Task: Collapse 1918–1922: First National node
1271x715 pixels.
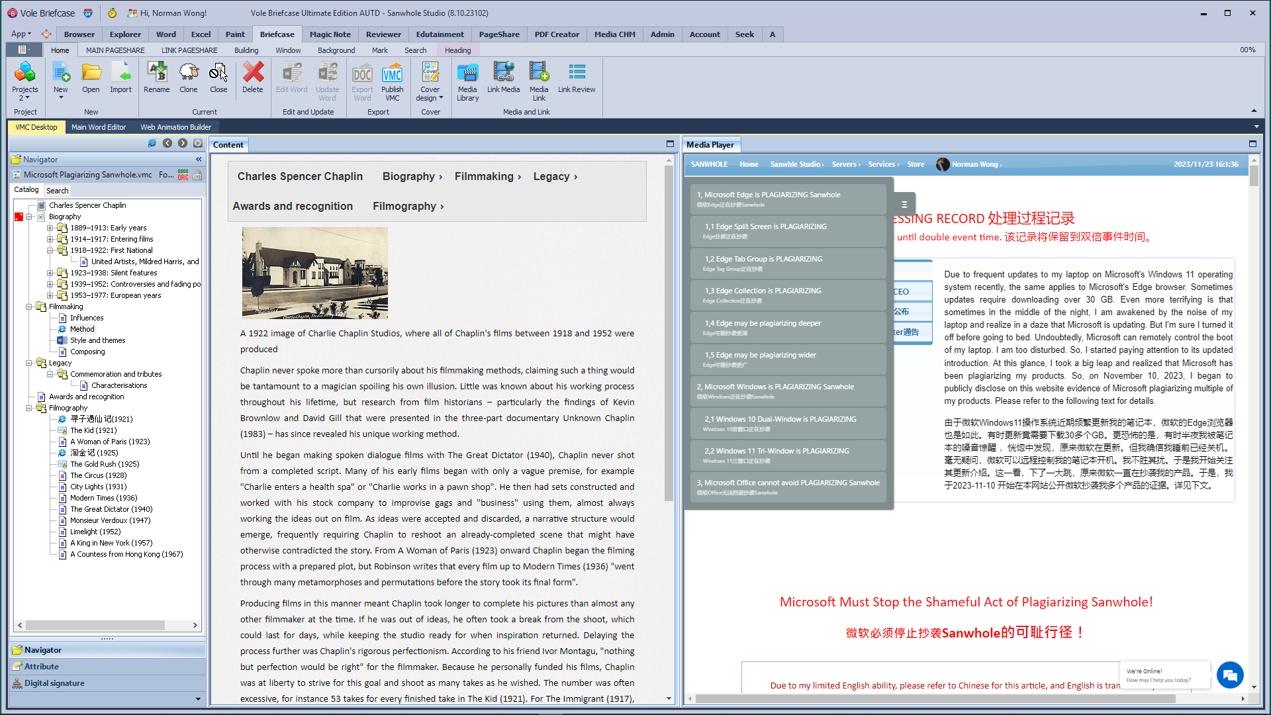Action: tap(50, 250)
